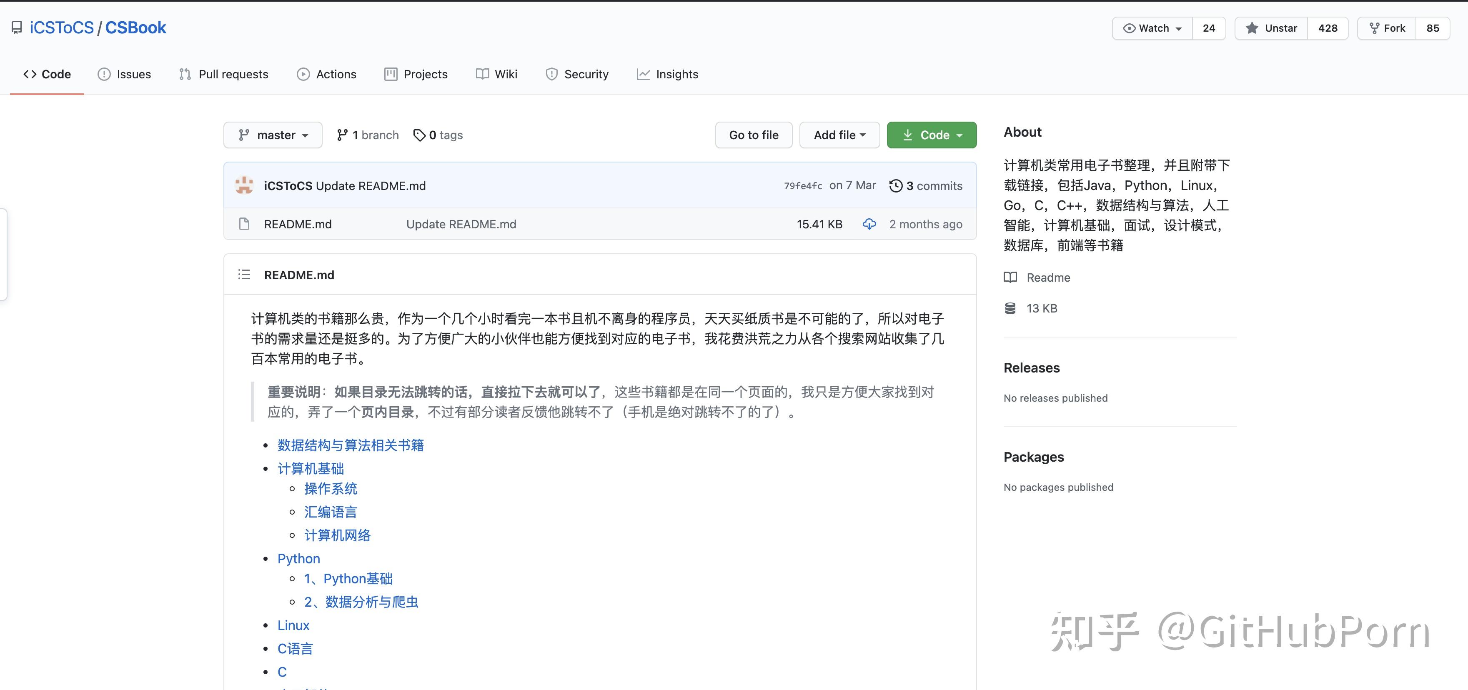Click the iCSToCS avatar thumbnail

[x=244, y=185]
